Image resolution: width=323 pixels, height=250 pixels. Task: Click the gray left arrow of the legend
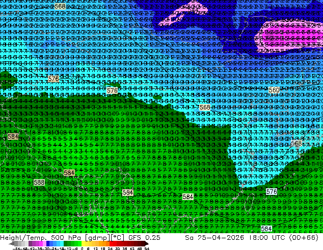tap(12, 244)
